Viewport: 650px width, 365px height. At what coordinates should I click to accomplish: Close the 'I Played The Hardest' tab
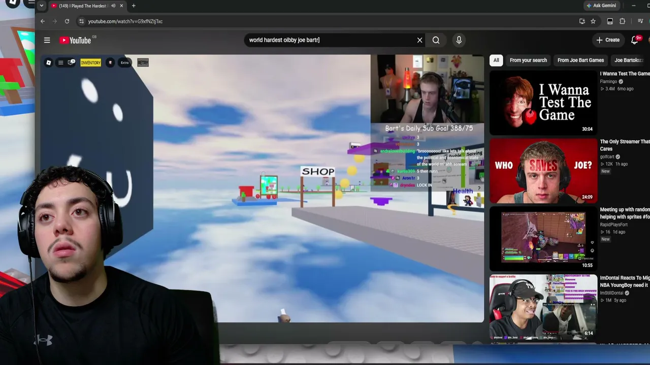coord(121,6)
